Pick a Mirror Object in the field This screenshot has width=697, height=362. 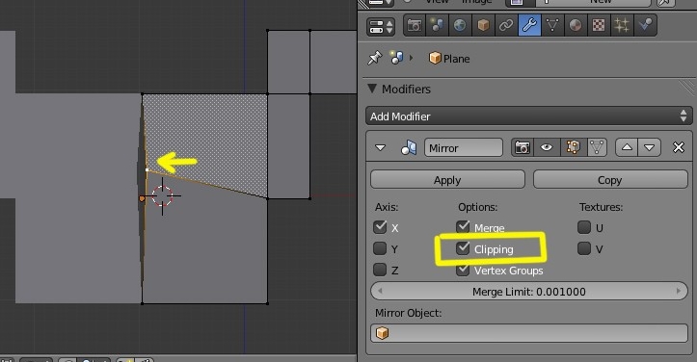click(529, 333)
